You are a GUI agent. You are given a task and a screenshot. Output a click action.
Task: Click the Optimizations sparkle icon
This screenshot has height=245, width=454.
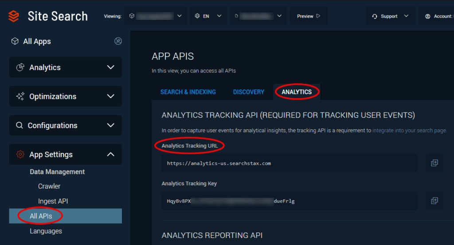[20, 97]
